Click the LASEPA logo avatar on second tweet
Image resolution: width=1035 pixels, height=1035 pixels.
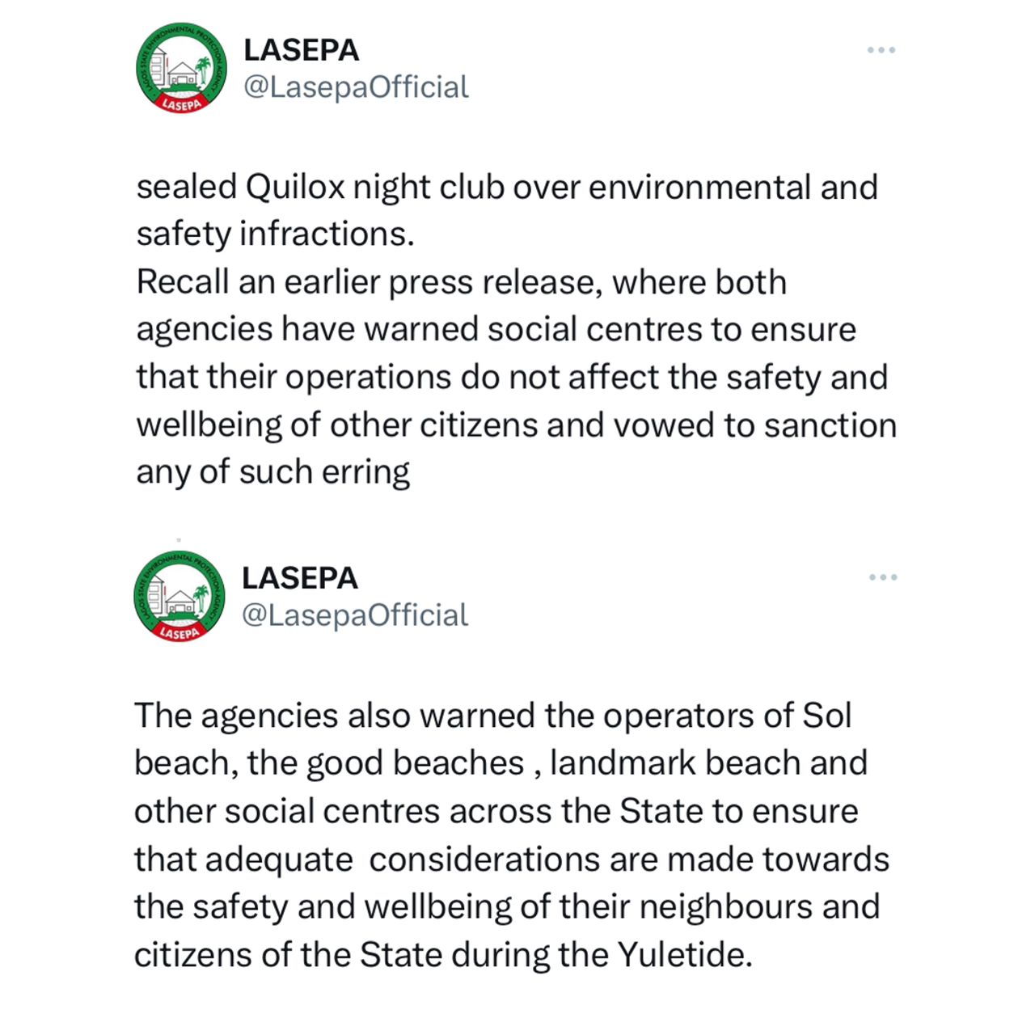(179, 597)
